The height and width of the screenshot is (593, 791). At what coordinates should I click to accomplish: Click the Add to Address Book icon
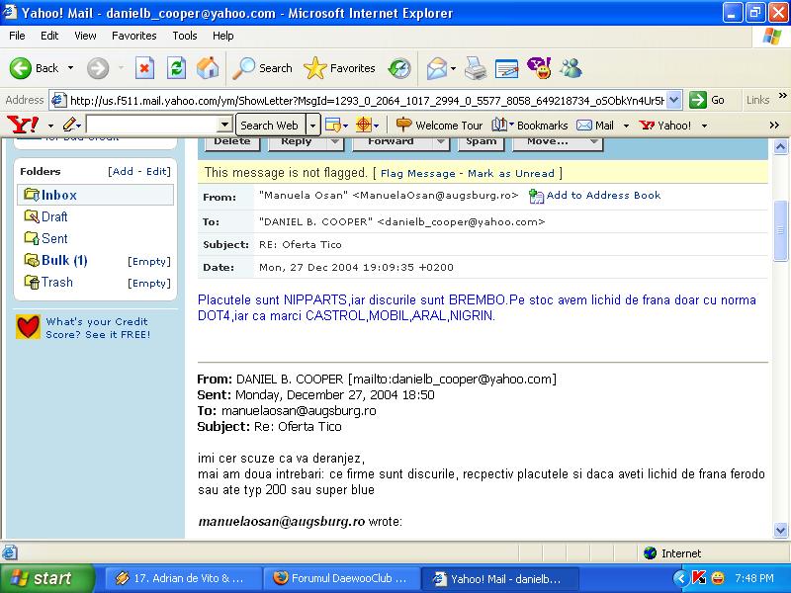[x=536, y=196]
